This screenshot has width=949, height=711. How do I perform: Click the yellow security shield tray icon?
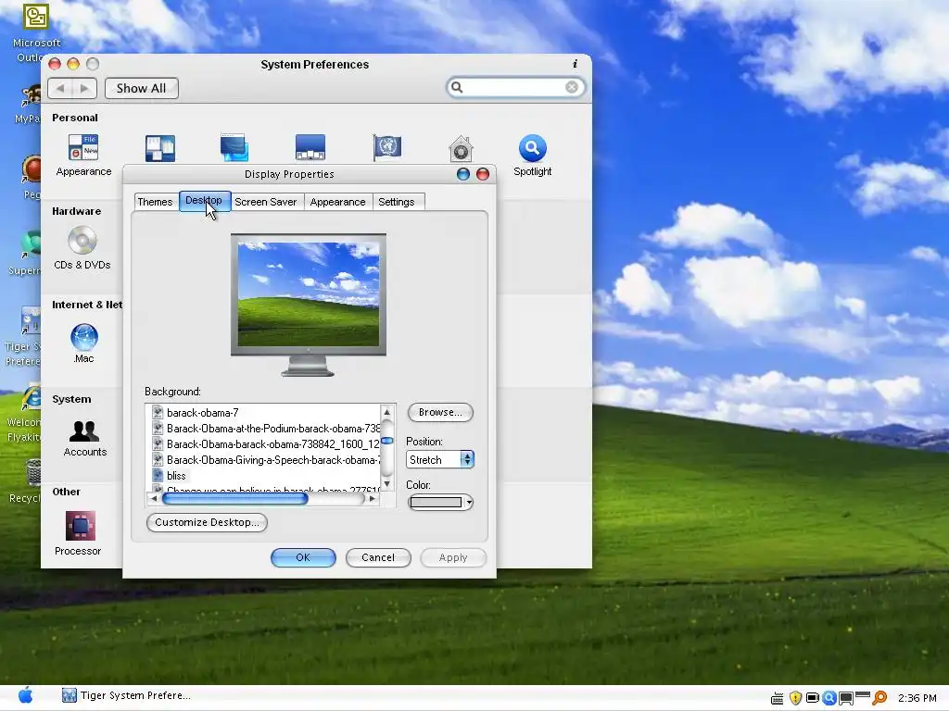click(x=795, y=698)
